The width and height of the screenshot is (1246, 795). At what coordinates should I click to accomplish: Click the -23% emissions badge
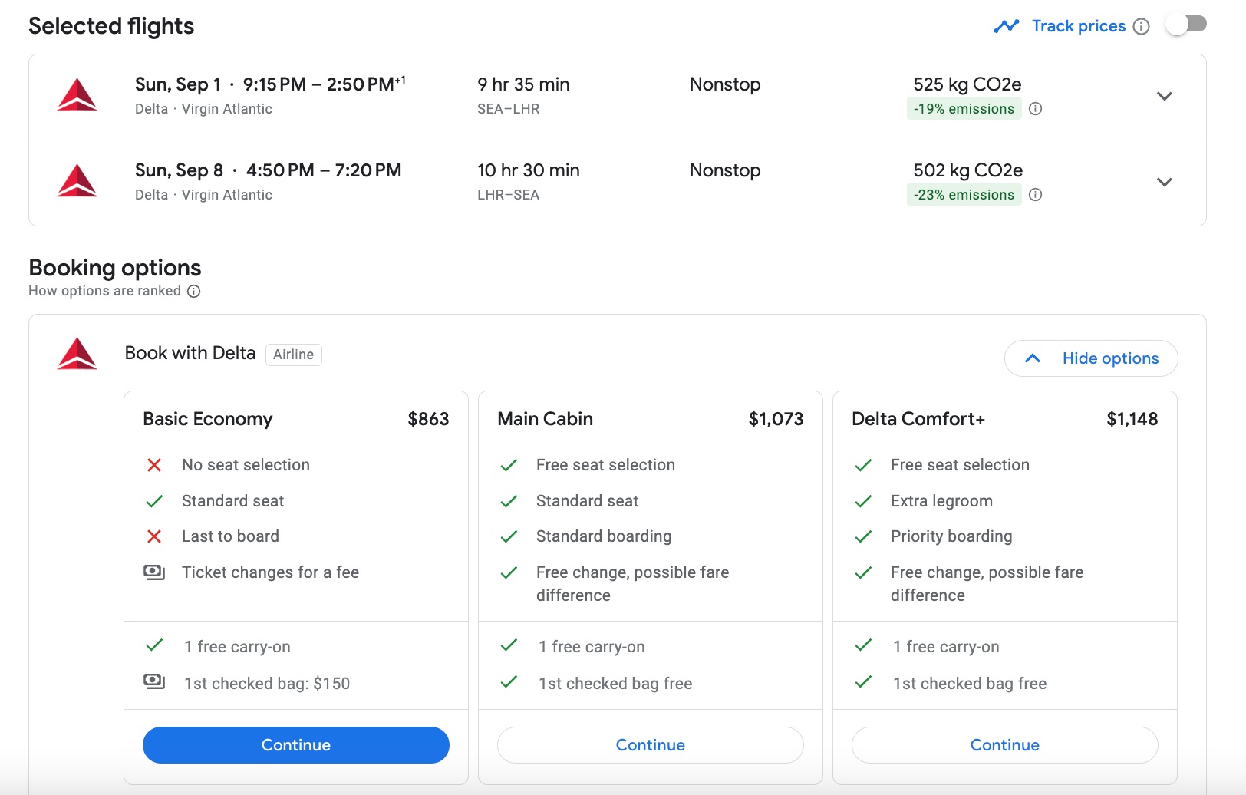[x=964, y=195]
